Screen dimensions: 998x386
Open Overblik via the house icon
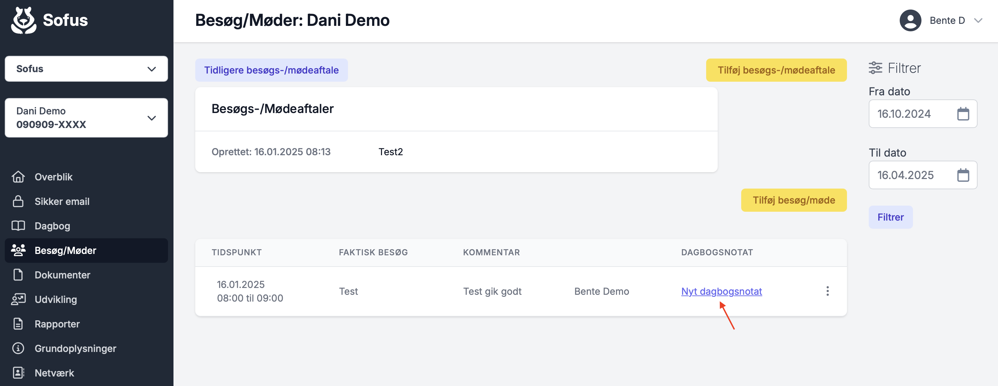[x=18, y=177]
